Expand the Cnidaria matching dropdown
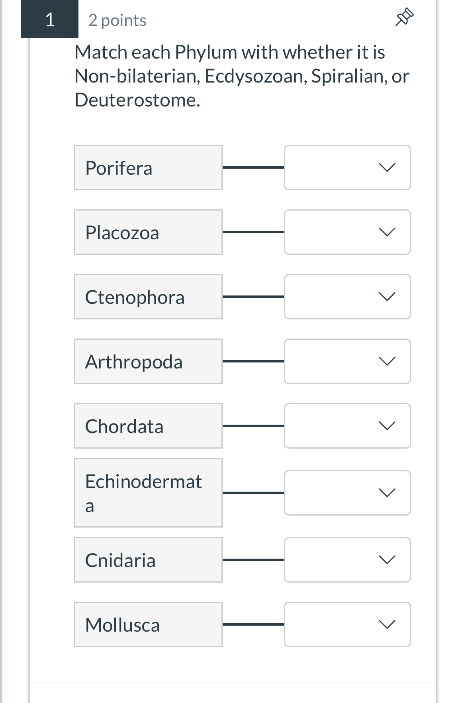Viewport: 466px width, 703px height. point(347,560)
